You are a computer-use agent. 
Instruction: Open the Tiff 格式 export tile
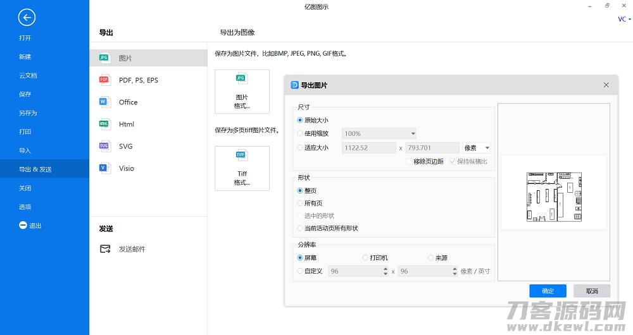tap(242, 168)
